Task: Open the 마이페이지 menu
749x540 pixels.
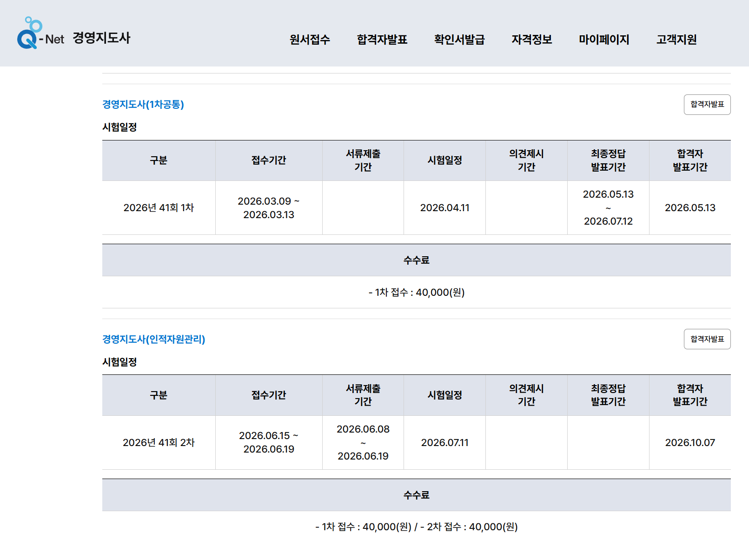Action: (x=603, y=40)
